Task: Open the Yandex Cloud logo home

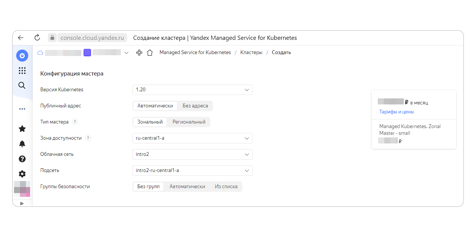Action: click(x=22, y=56)
